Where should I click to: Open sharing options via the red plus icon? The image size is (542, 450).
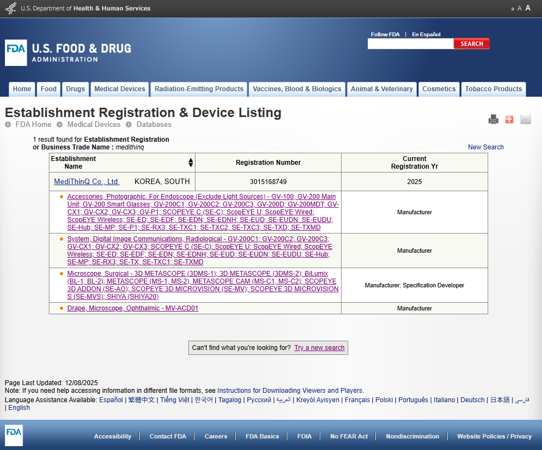tap(509, 119)
